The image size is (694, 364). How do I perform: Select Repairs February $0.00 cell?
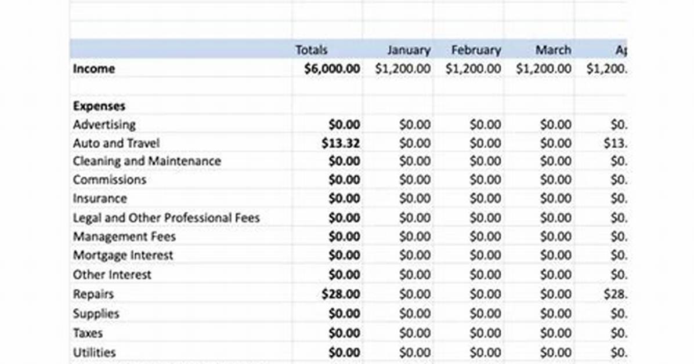[x=485, y=294]
